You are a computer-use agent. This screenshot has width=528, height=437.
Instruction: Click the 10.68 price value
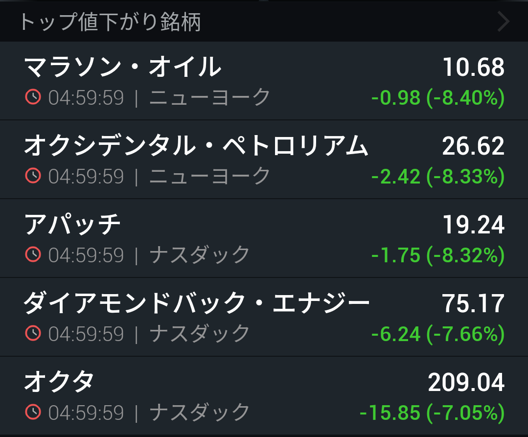474,67
